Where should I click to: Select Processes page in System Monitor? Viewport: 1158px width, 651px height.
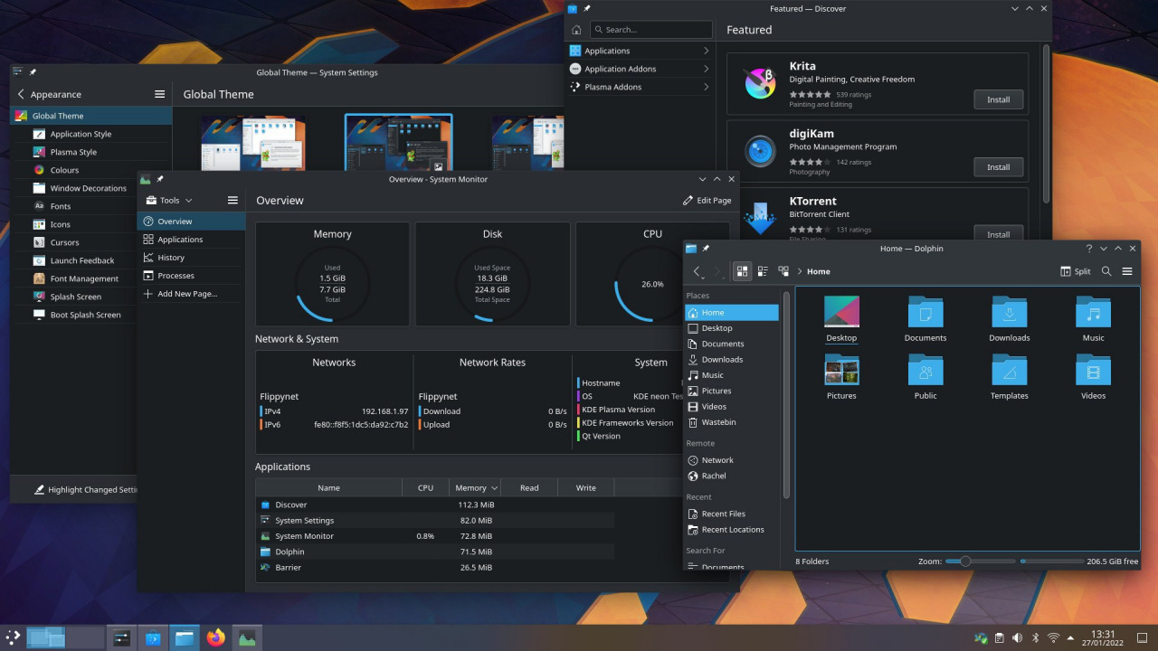(x=176, y=276)
